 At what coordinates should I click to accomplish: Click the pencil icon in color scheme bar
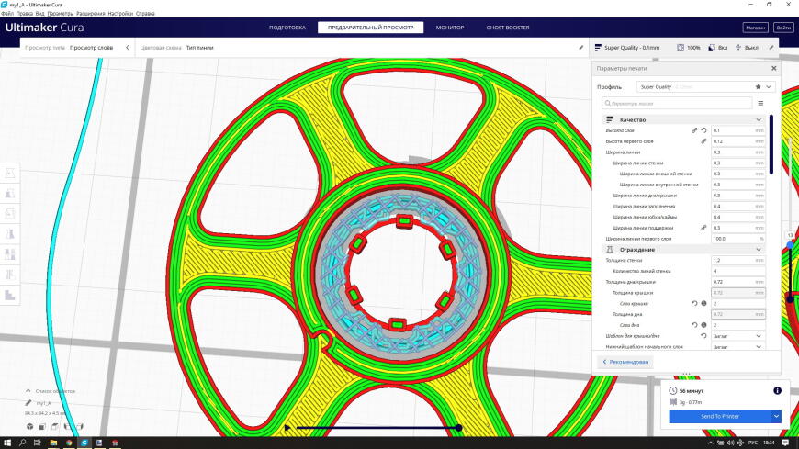[x=581, y=48]
